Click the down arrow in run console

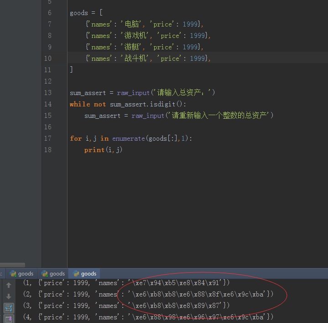pyautogui.click(x=8, y=297)
